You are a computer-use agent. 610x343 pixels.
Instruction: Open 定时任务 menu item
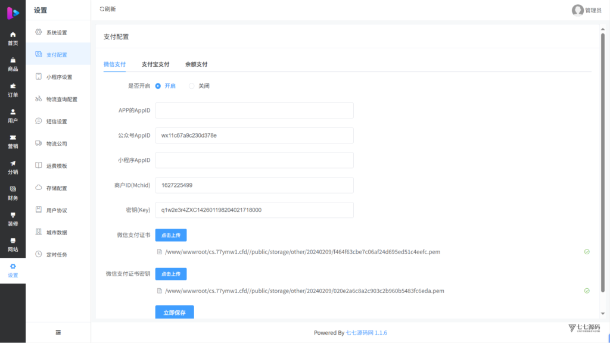[x=58, y=254]
